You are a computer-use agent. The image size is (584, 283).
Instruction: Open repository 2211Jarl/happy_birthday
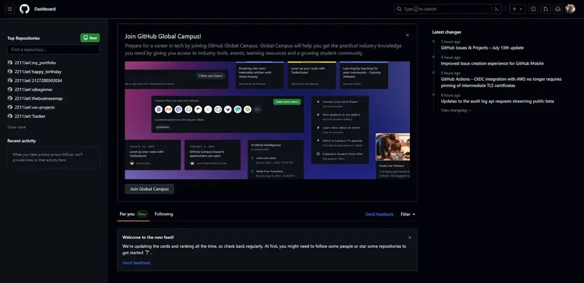(38, 72)
